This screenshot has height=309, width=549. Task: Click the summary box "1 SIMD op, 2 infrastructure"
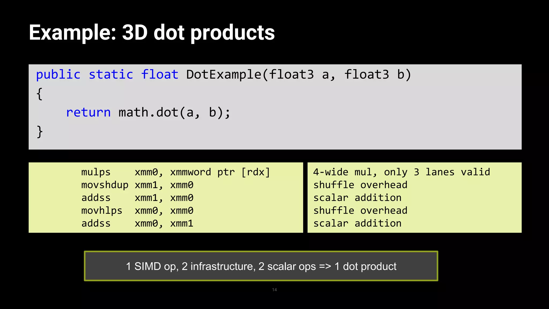[x=261, y=266]
